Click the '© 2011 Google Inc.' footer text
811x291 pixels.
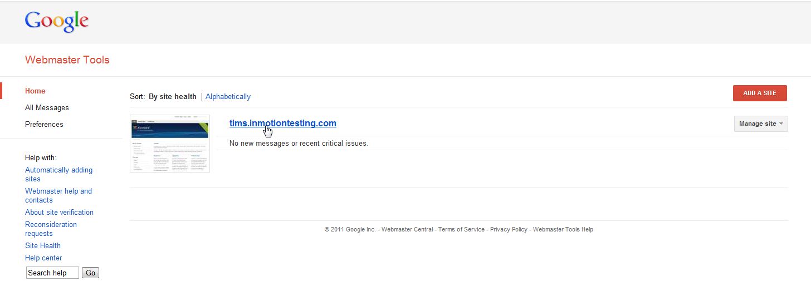pyautogui.click(x=350, y=229)
